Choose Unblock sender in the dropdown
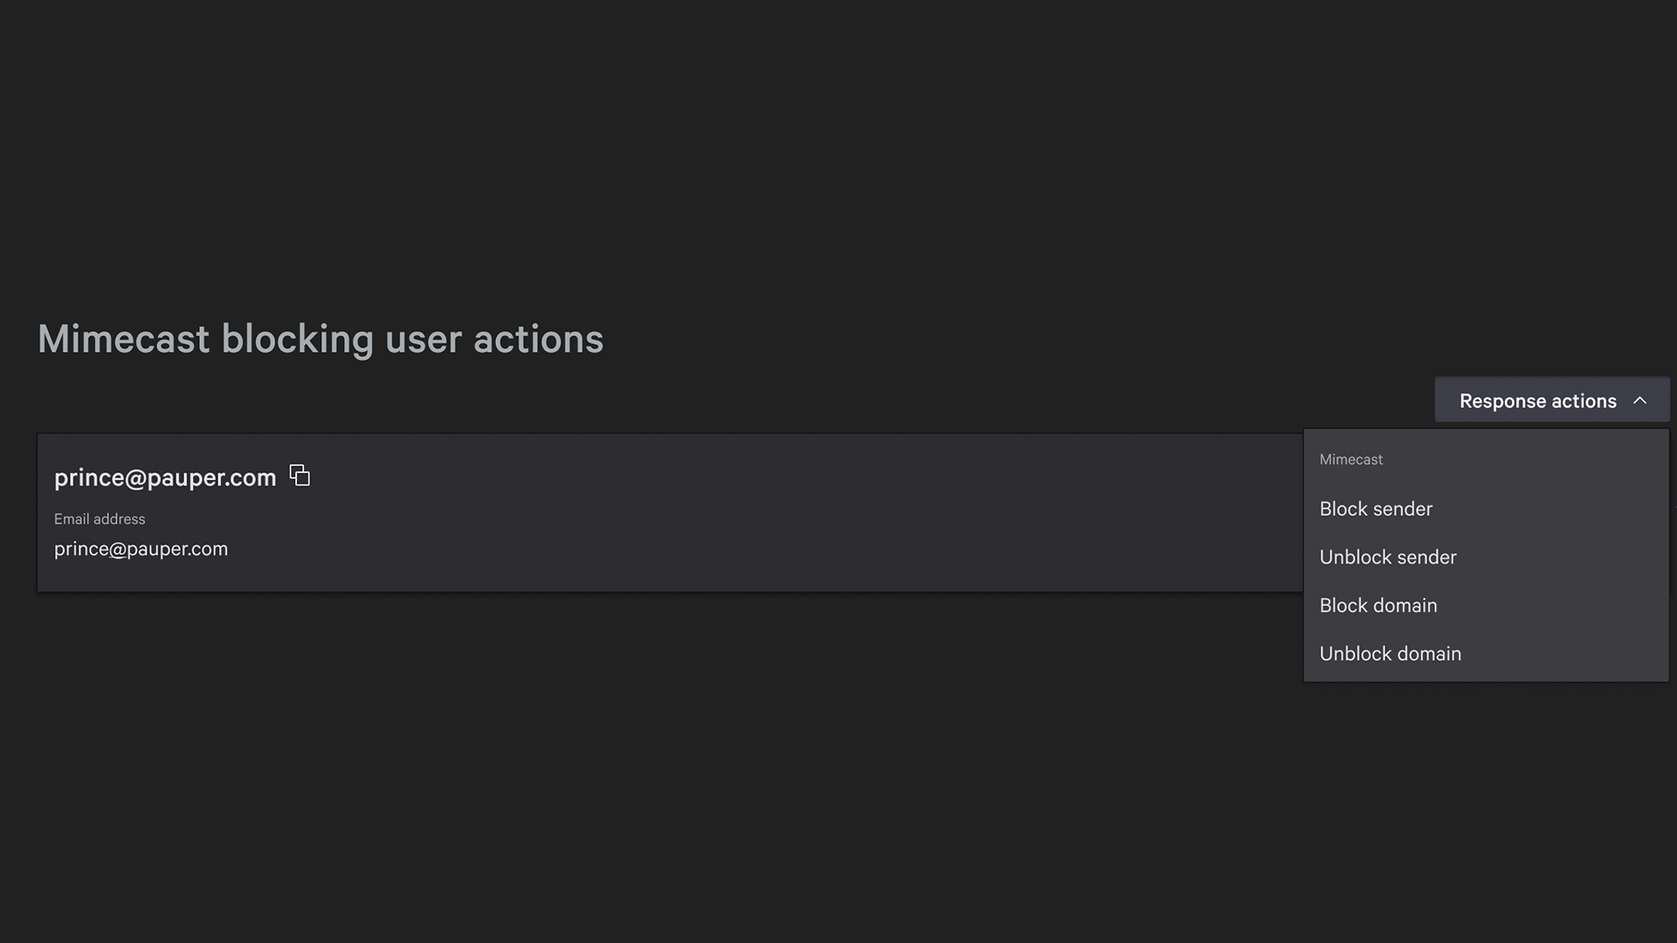Viewport: 1677px width, 943px height. coord(1387,557)
